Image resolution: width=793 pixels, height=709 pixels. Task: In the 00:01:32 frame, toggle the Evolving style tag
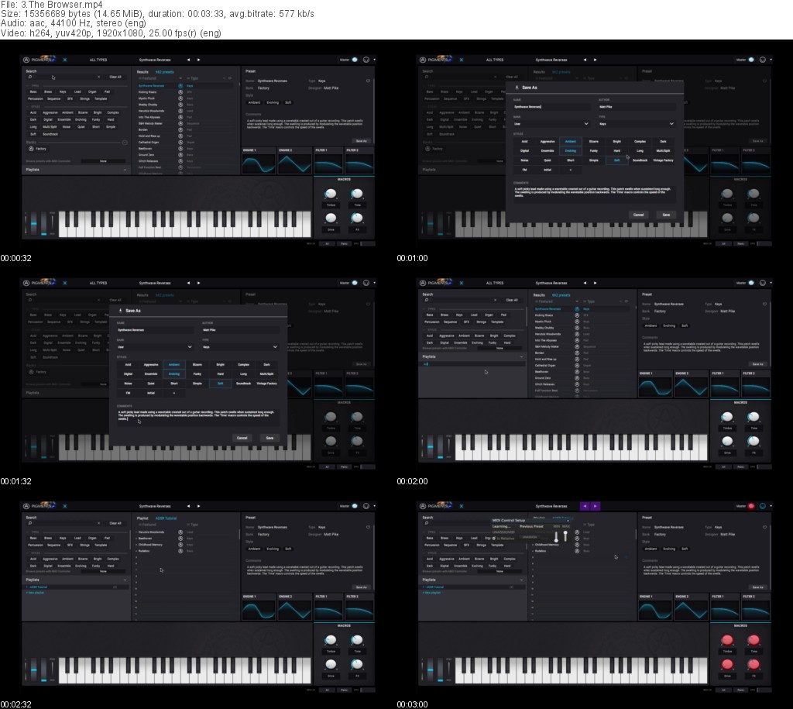tap(174, 374)
